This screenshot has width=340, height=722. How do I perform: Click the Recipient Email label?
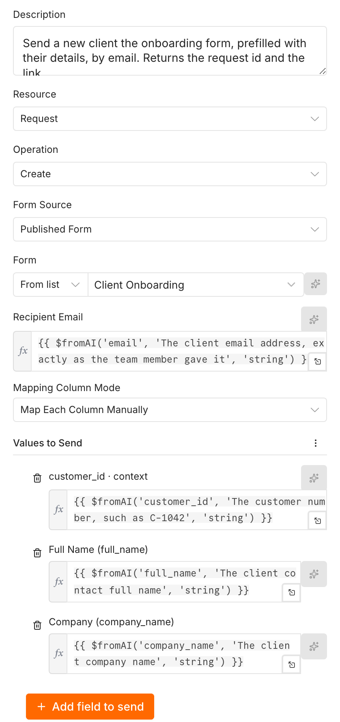click(48, 317)
